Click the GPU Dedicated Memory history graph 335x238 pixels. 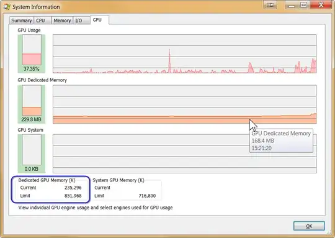[185, 104]
